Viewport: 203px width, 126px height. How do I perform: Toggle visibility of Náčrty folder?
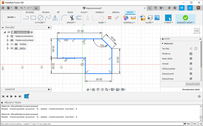tap(12, 48)
